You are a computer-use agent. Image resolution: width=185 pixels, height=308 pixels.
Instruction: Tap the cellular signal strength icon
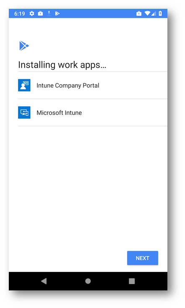click(x=154, y=13)
